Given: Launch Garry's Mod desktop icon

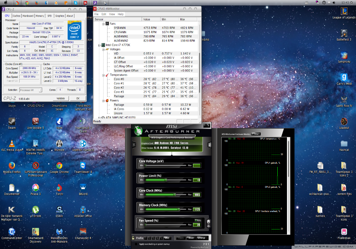Looking at the screenshot, I should click(x=344, y=79).
